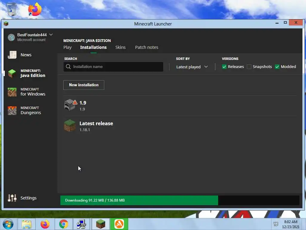
Task: Select the 1.9 installation title
Action: click(x=83, y=103)
